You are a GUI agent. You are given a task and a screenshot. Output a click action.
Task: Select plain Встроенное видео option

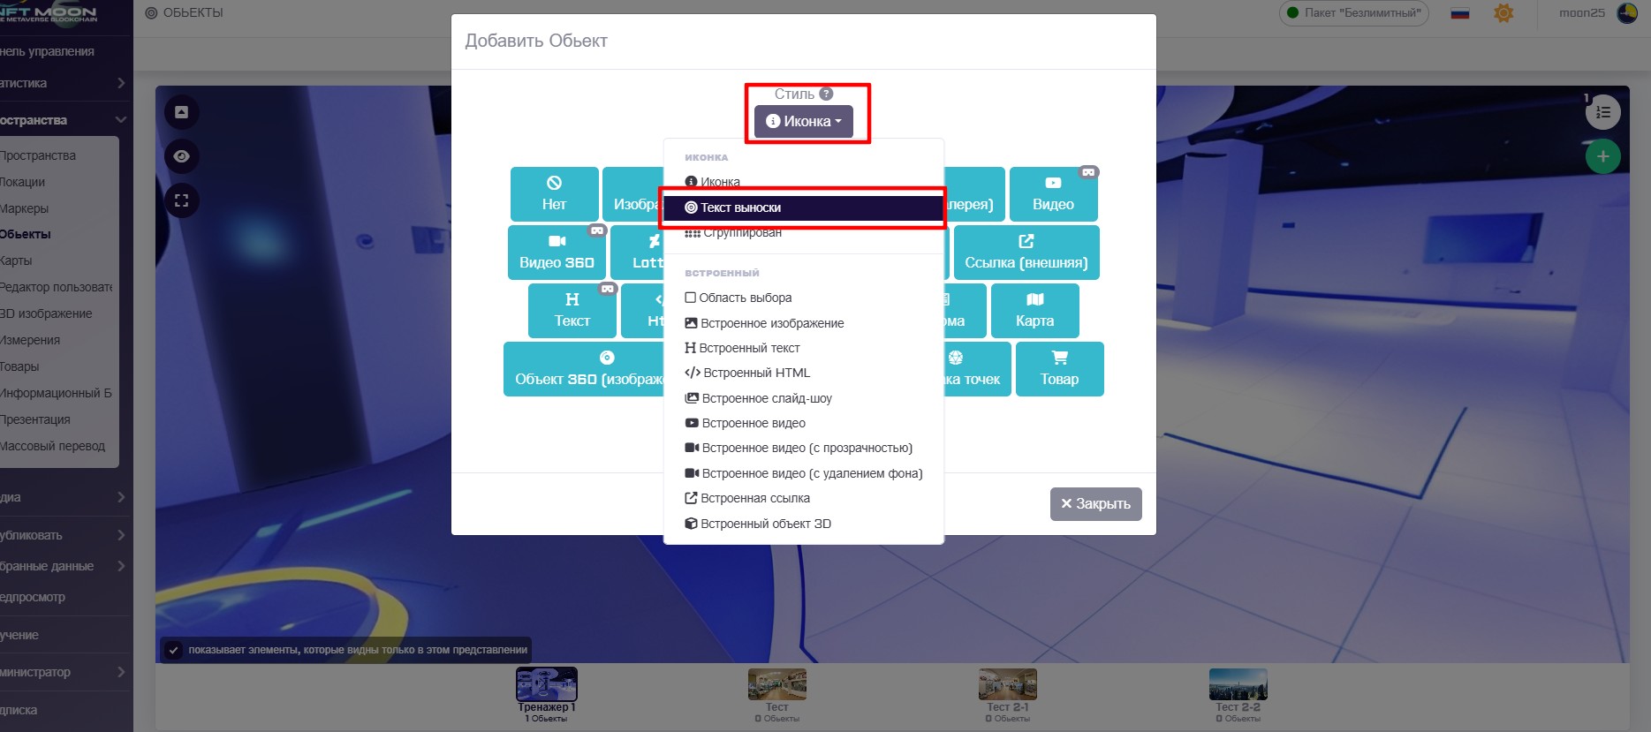tap(803, 423)
